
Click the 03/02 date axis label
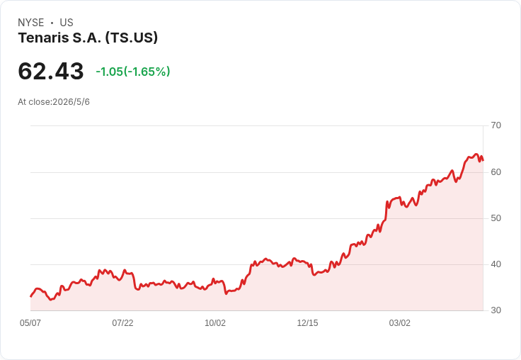(x=400, y=323)
